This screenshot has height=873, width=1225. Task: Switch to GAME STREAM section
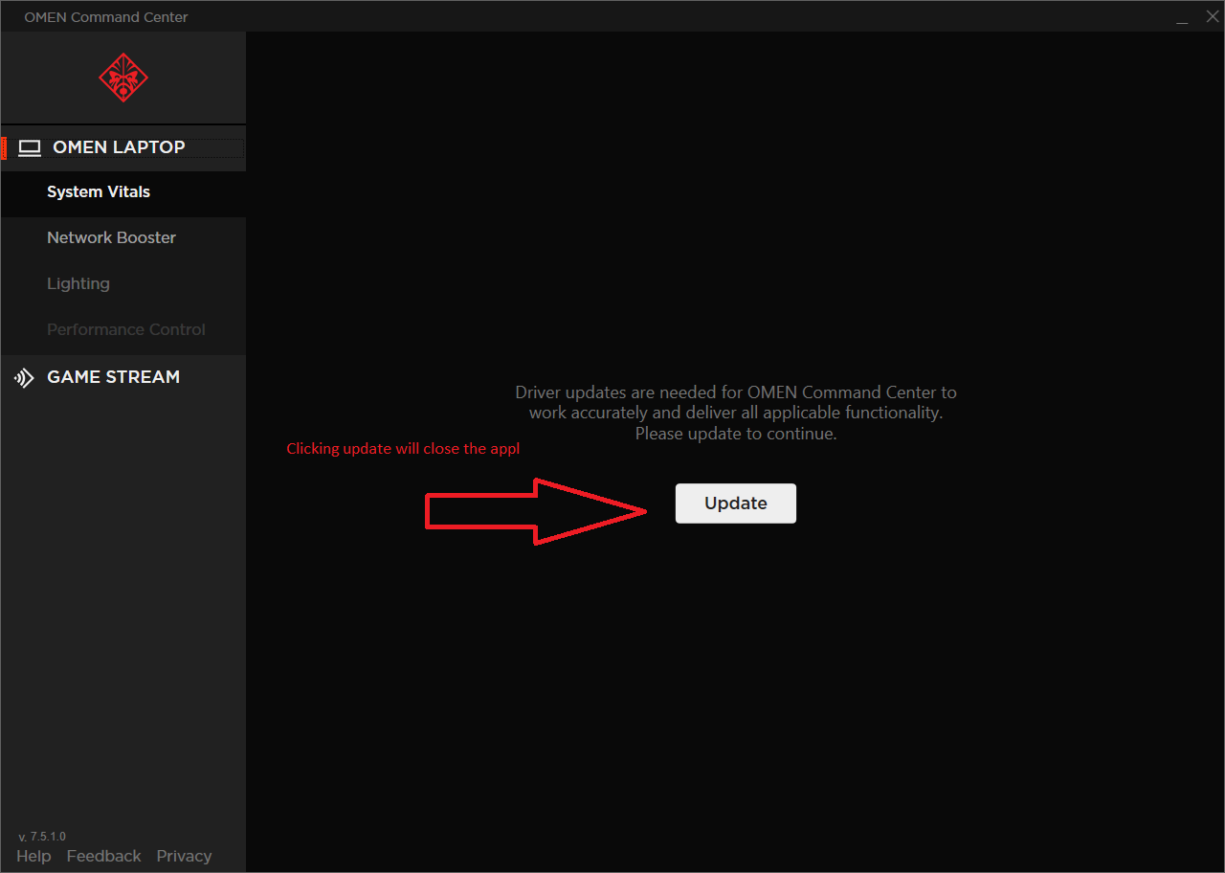tap(123, 377)
